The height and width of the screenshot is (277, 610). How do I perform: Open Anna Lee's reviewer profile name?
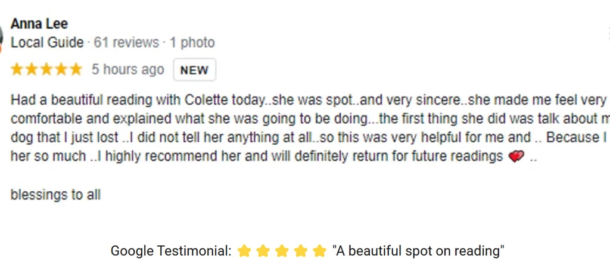(39, 24)
